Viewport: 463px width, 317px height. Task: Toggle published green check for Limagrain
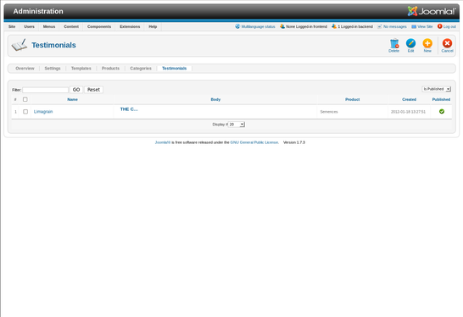442,111
